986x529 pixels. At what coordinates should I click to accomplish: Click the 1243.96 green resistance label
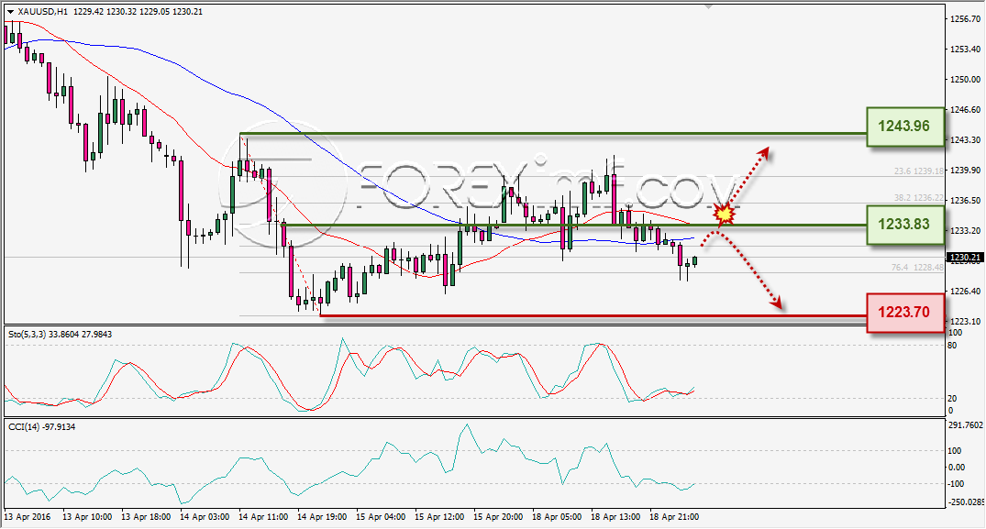pyautogui.click(x=905, y=127)
